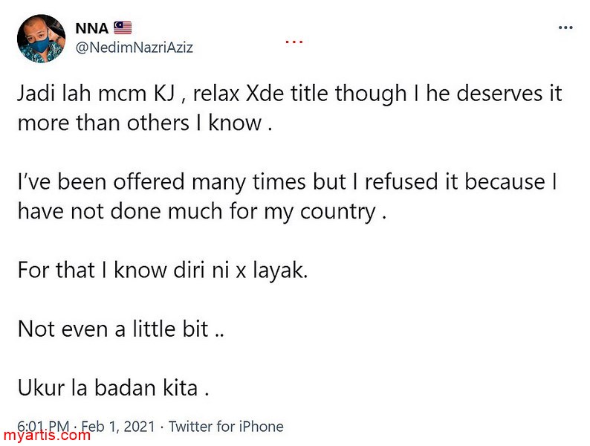Click the red ellipsis in the header
Screen dimensions: 590x446
[295, 41]
